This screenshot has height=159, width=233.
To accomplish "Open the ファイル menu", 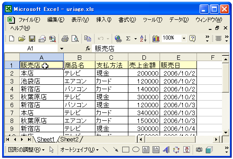I will pyautogui.click(x=29, y=20).
